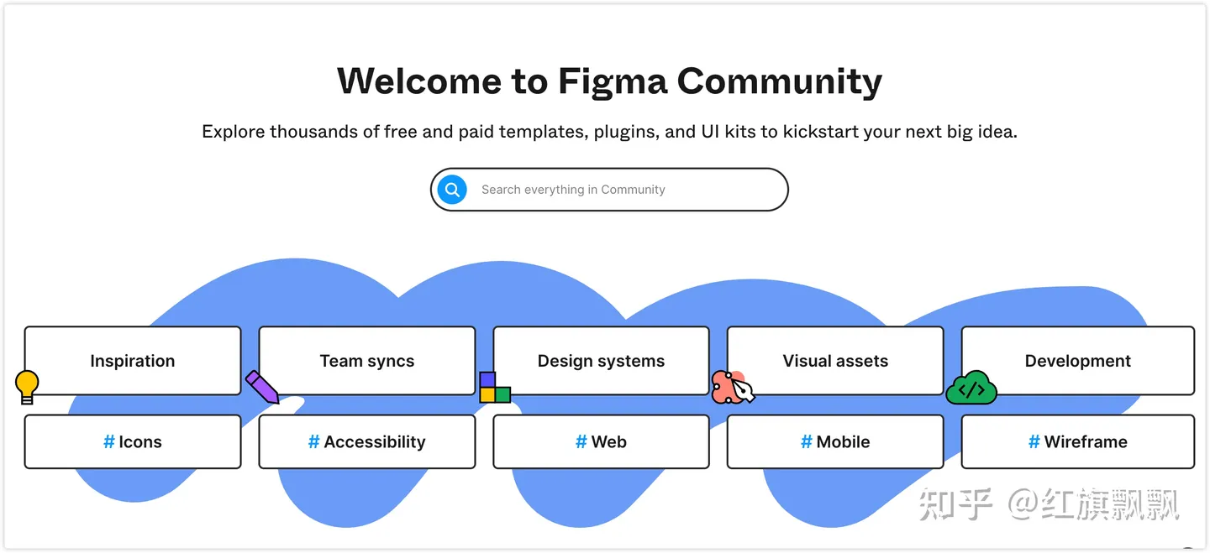Viewport: 1210px width, 553px height.
Task: Click the green code cloud icon on Development
Action: (x=971, y=388)
